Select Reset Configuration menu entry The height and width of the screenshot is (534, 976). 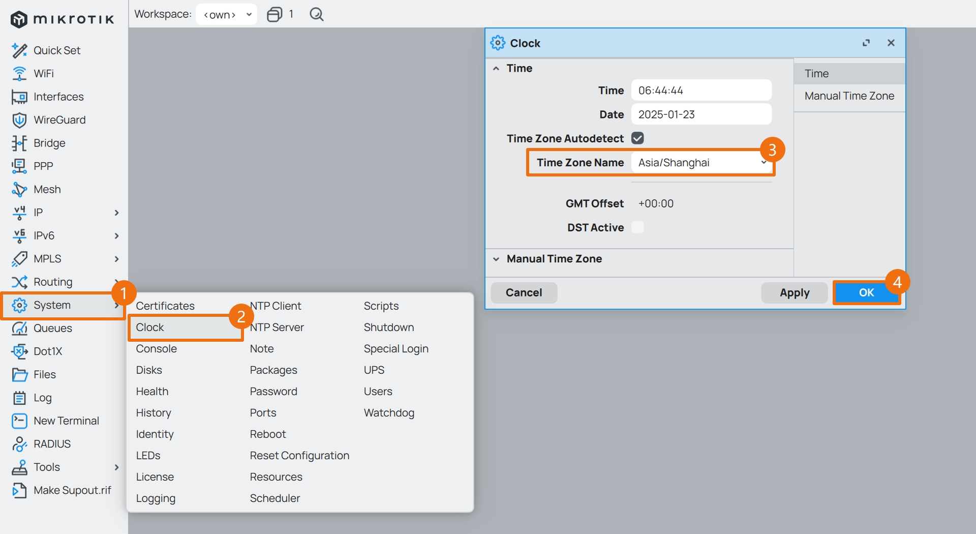299,456
